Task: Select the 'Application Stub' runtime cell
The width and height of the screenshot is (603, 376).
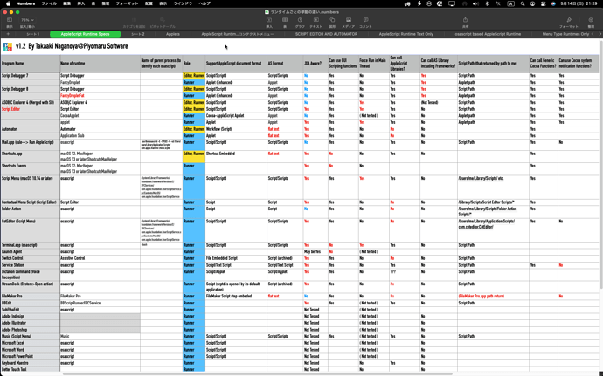Action: [100, 135]
